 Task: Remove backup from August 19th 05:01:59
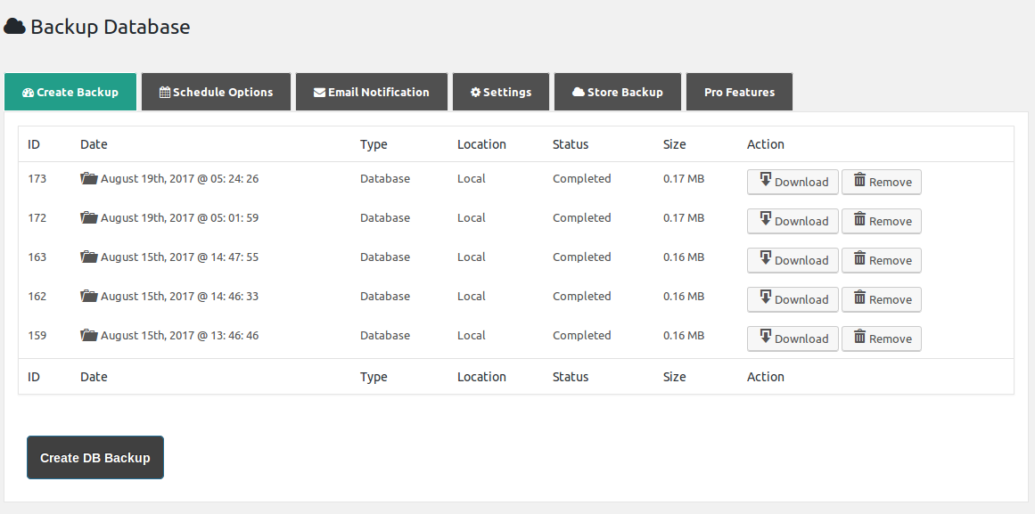coord(881,221)
